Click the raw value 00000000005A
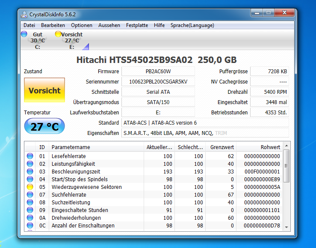The height and width of the screenshot is (248, 316). point(262,187)
